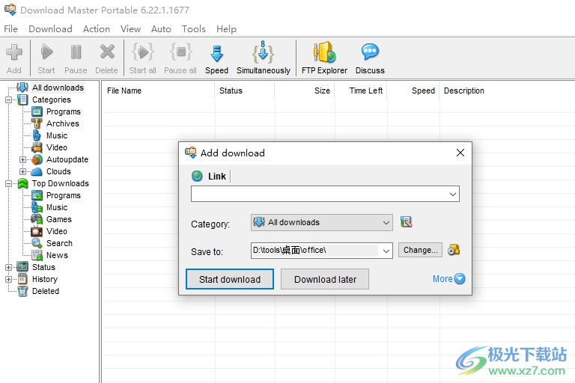575x383 pixels.
Task: Click the Start download button
Action: coord(230,279)
